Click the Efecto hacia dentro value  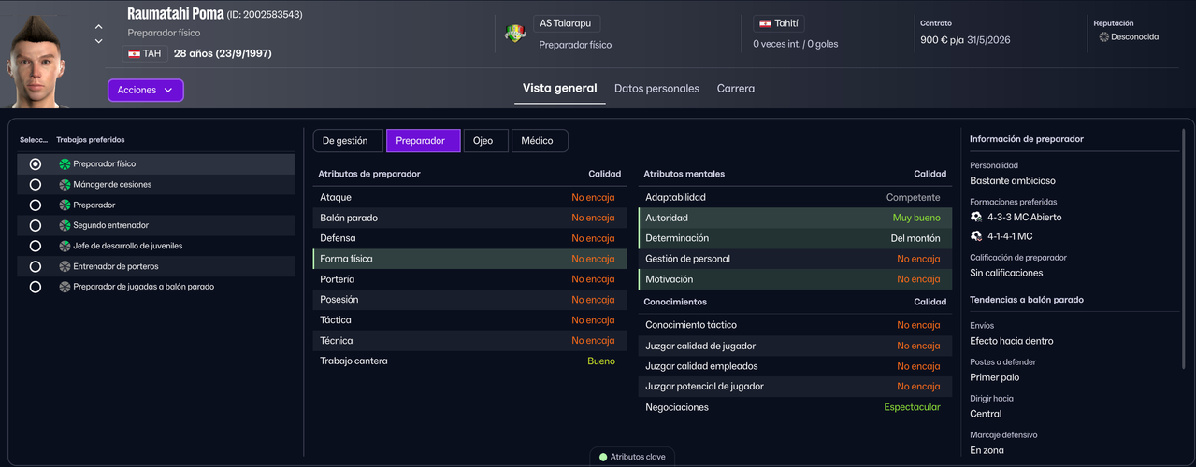[1012, 341]
